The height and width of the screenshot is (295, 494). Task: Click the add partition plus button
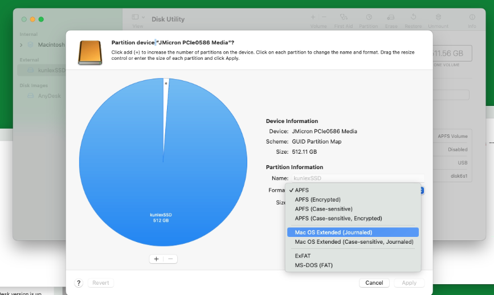tap(157, 259)
